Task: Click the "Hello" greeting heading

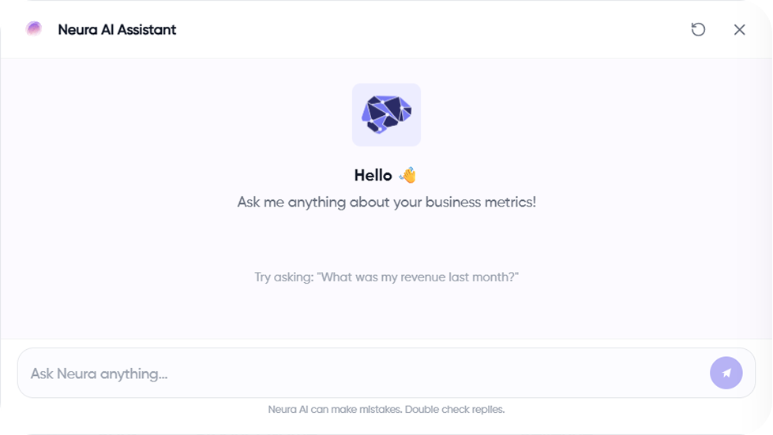Action: pos(373,175)
